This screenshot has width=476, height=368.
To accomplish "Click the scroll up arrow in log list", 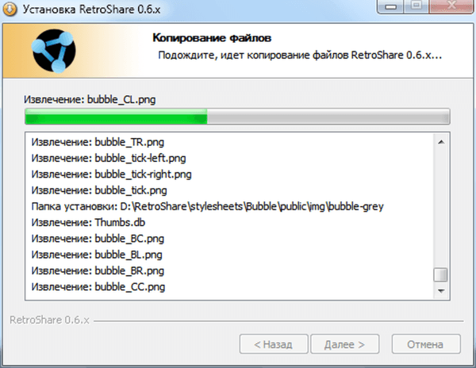I will pos(441,142).
